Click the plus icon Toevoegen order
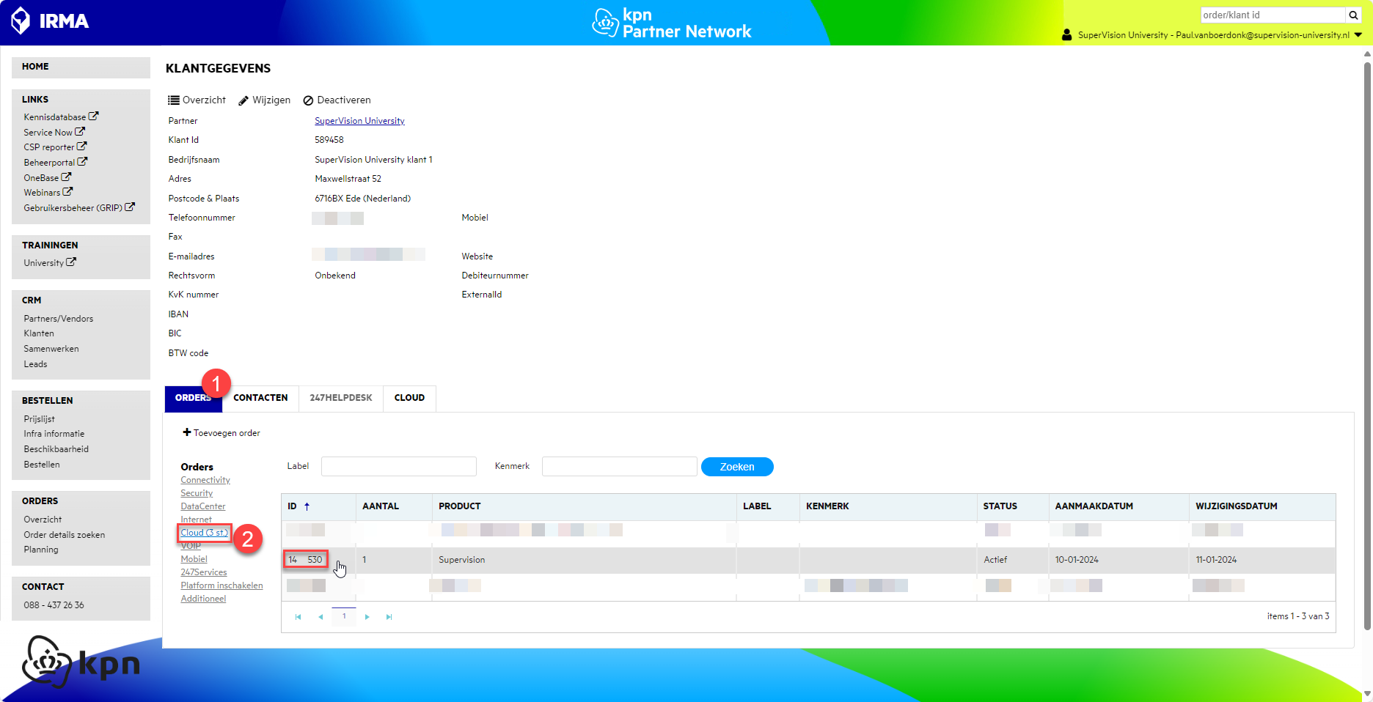 coord(187,432)
